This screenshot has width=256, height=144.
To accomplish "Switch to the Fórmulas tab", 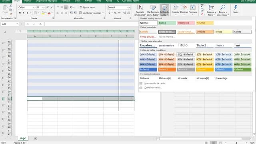I will 66,1.
